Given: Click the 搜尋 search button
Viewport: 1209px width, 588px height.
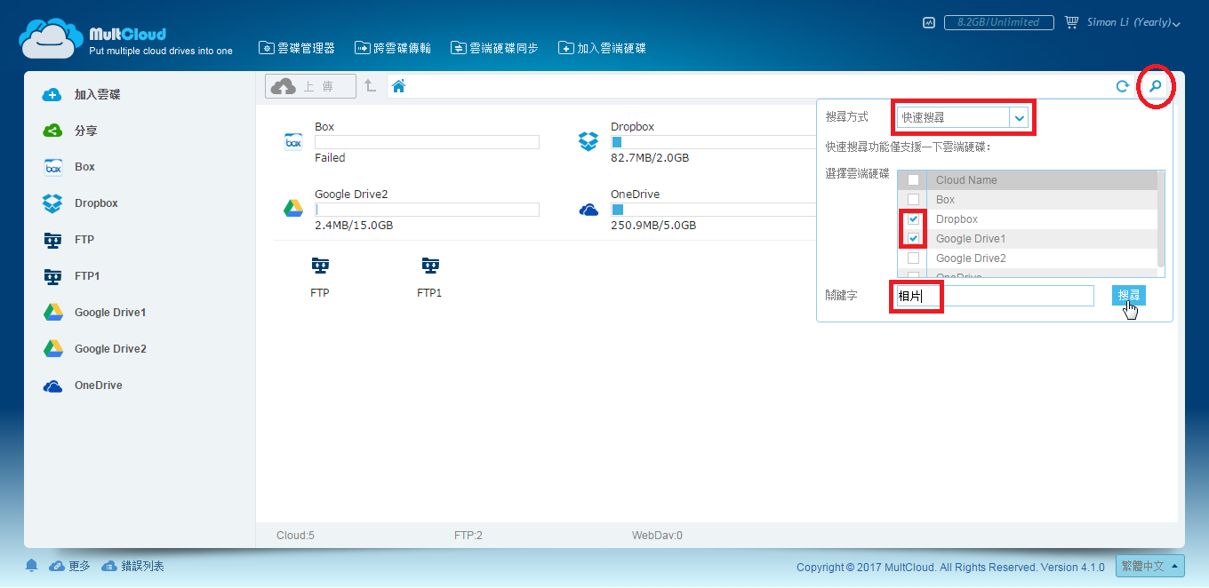Looking at the screenshot, I should pyautogui.click(x=1128, y=295).
